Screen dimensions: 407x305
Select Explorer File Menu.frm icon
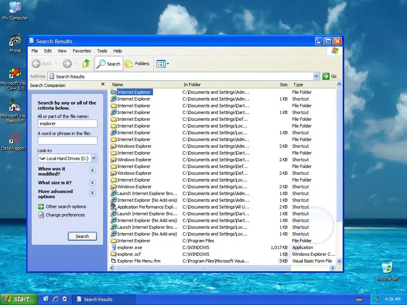113,261
